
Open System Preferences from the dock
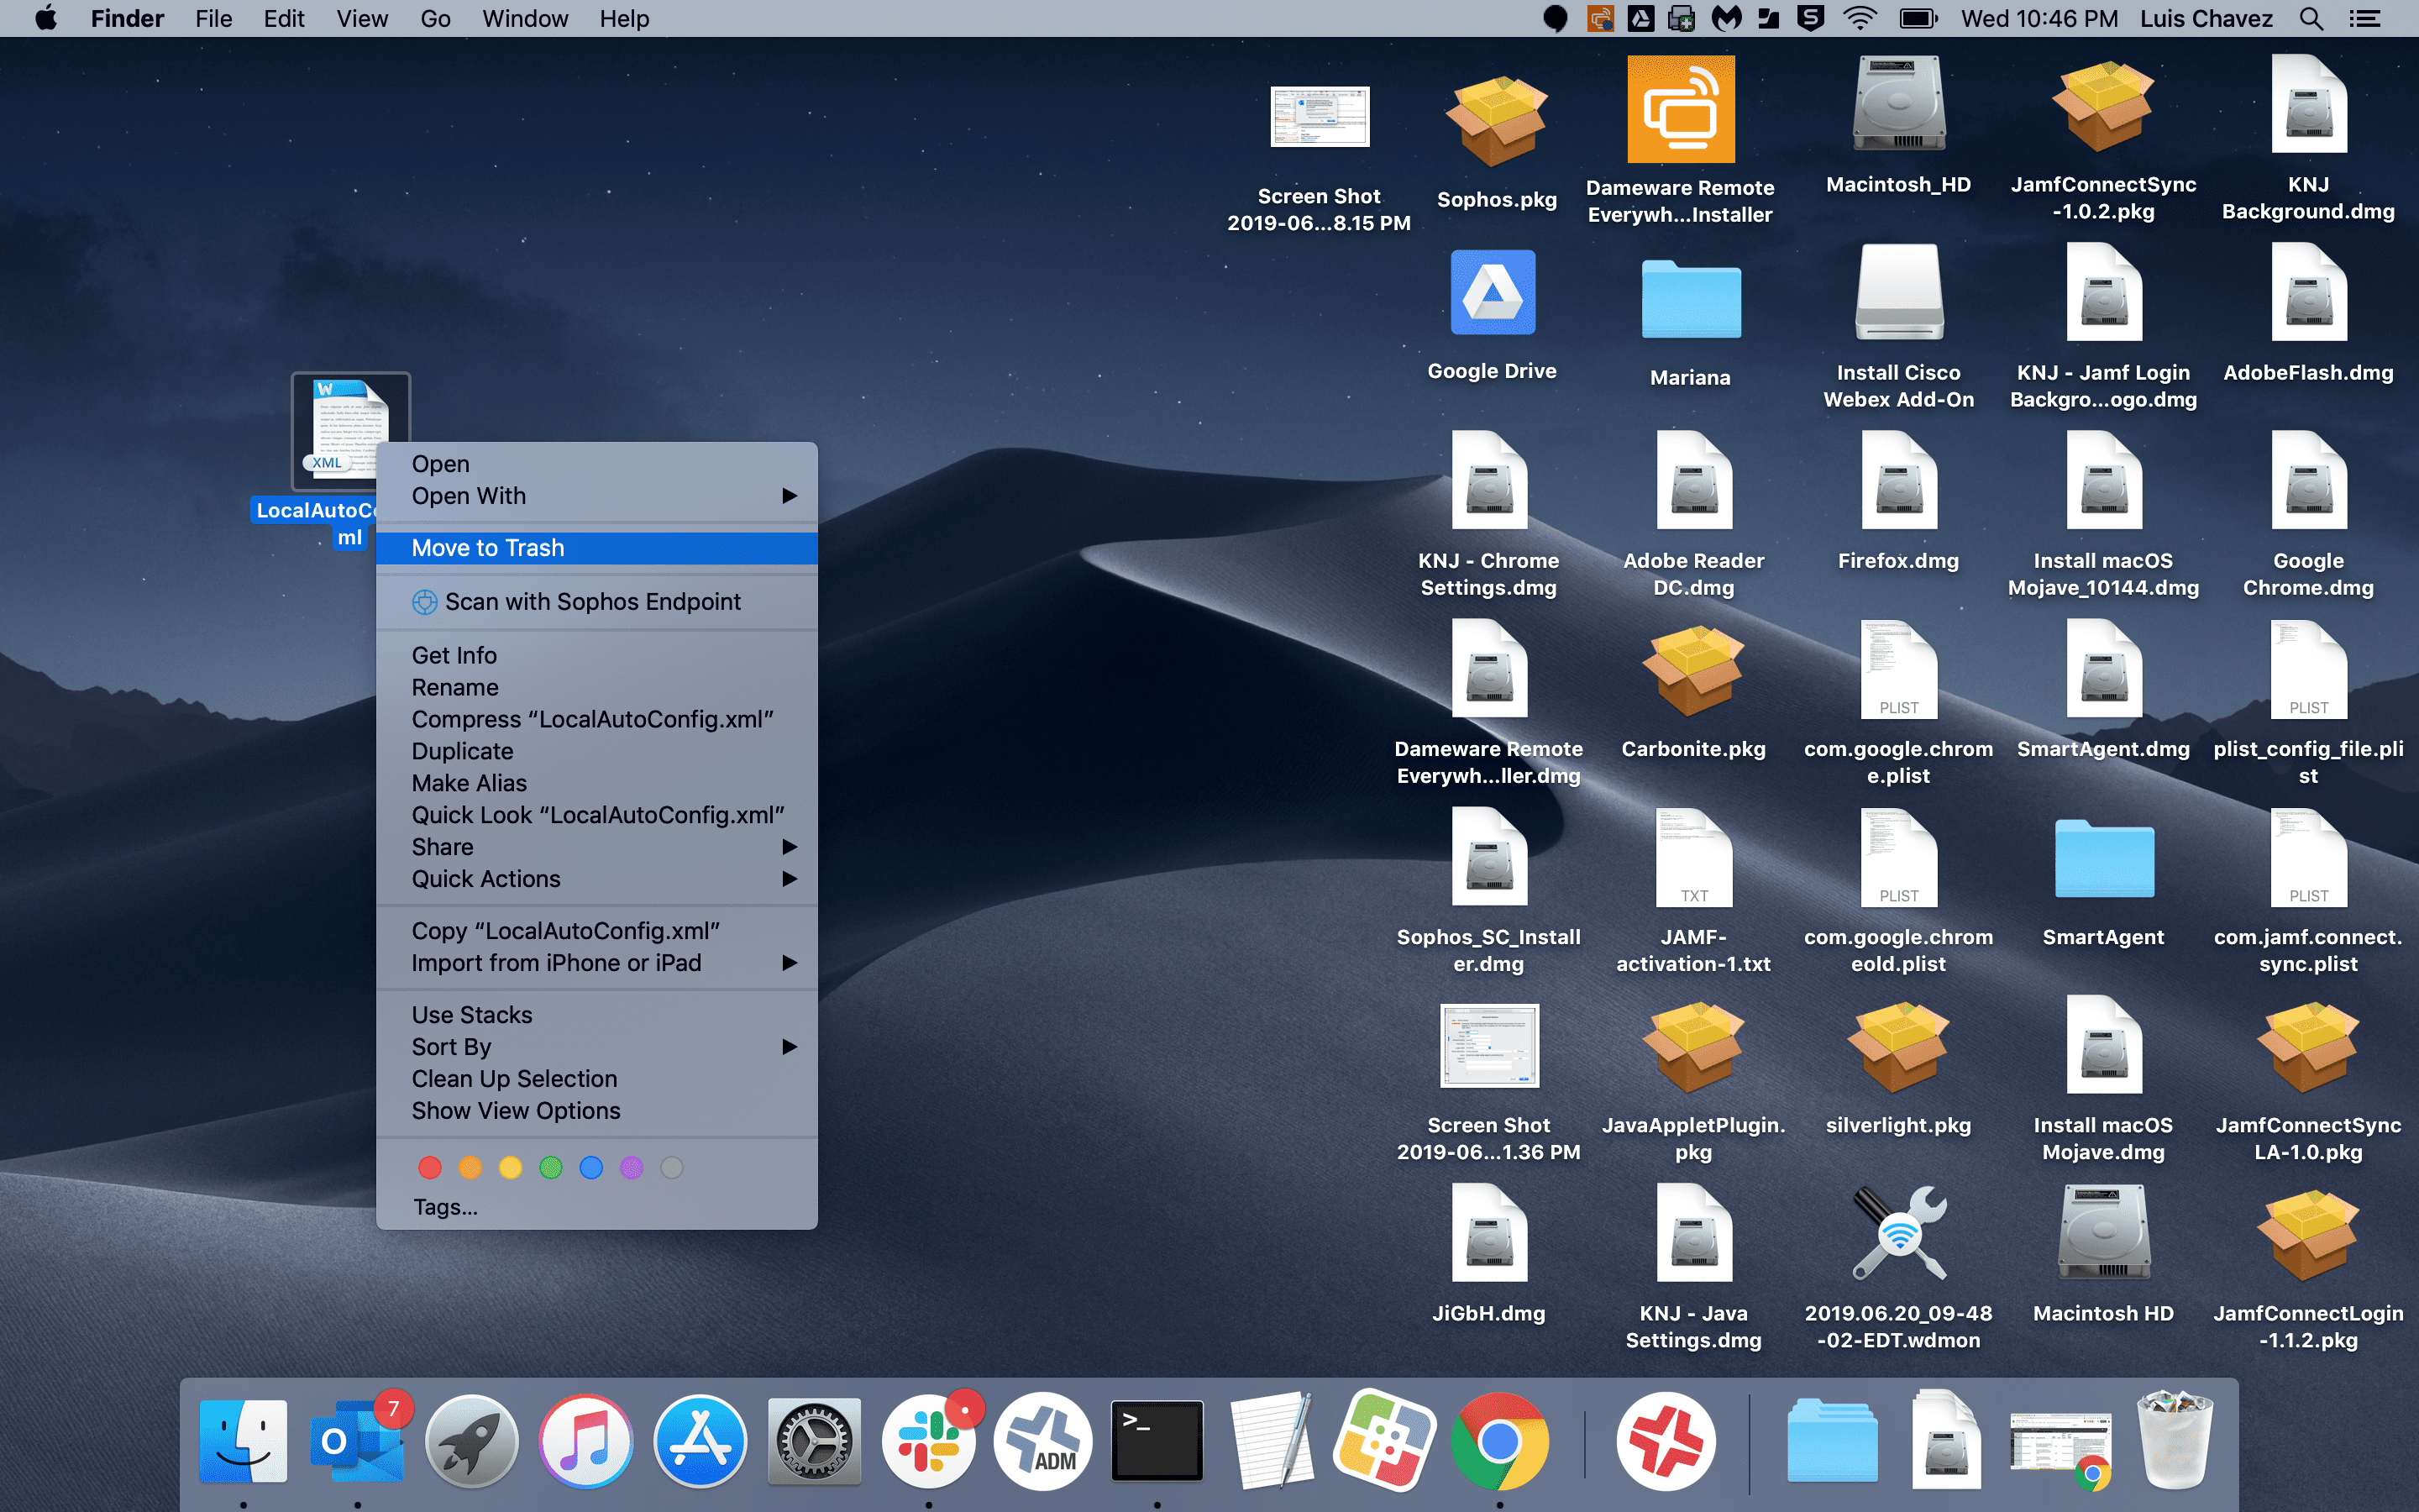tap(815, 1439)
